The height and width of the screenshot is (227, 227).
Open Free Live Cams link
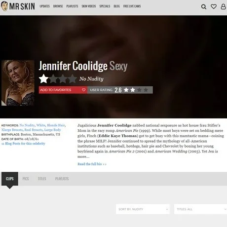tap(132, 6)
